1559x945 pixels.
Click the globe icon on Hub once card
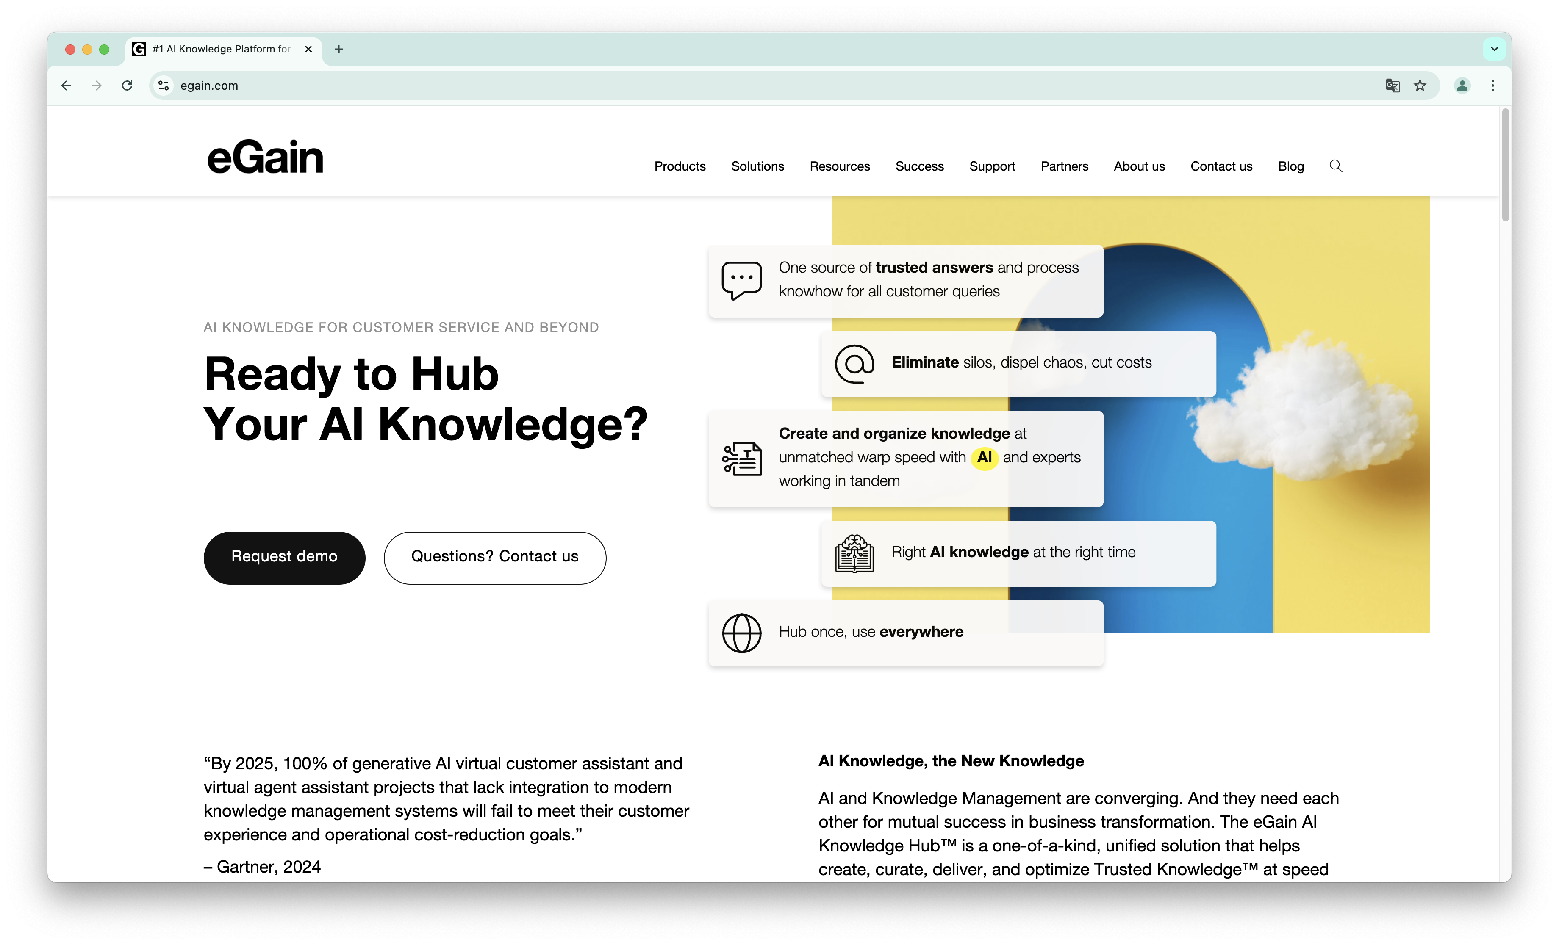click(x=741, y=633)
